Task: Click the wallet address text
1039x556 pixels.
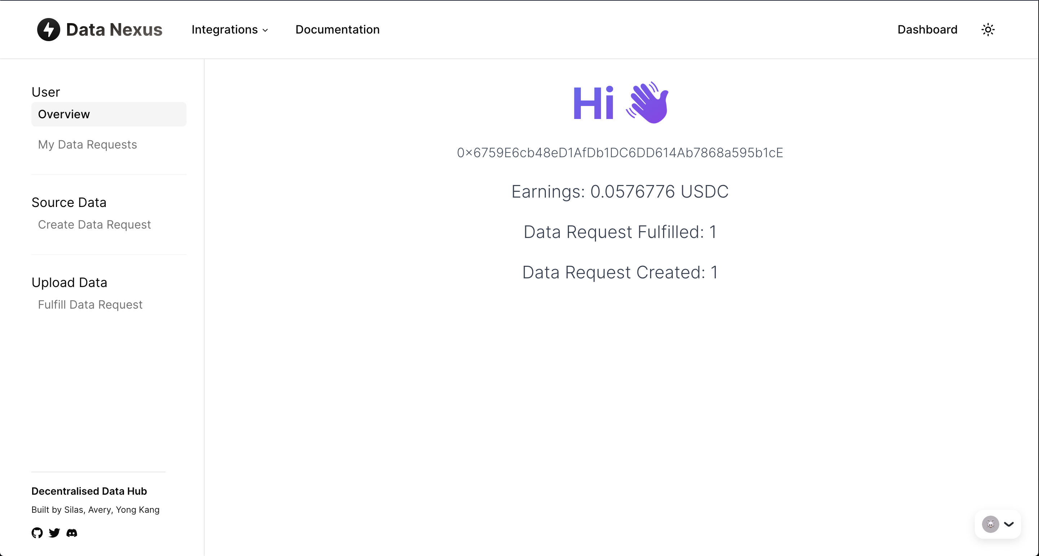Action: [x=620, y=153]
